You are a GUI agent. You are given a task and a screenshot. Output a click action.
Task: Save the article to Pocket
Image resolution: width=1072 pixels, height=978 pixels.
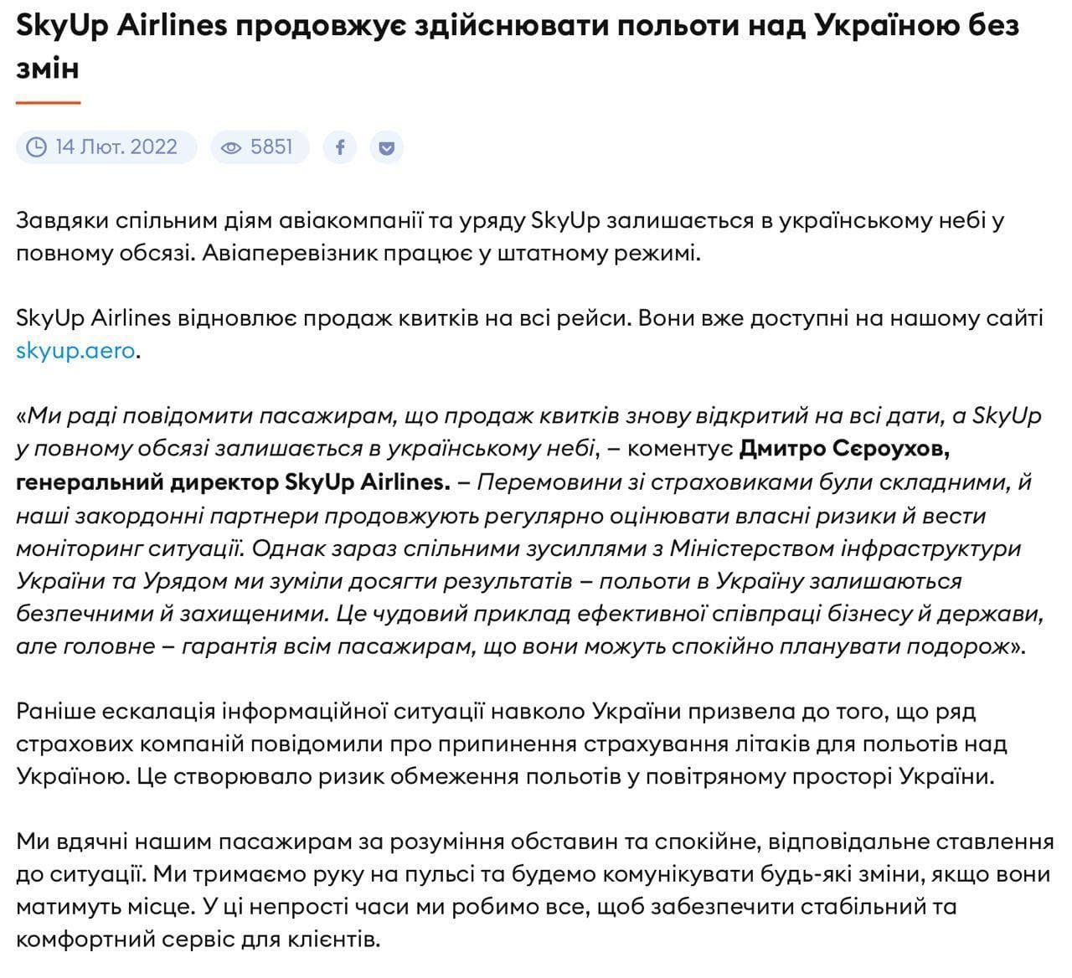coord(386,147)
